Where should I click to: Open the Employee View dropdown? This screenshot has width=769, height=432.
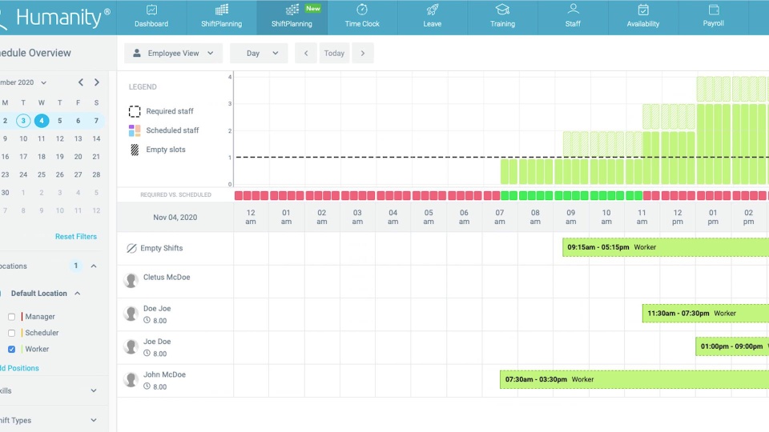coord(173,54)
